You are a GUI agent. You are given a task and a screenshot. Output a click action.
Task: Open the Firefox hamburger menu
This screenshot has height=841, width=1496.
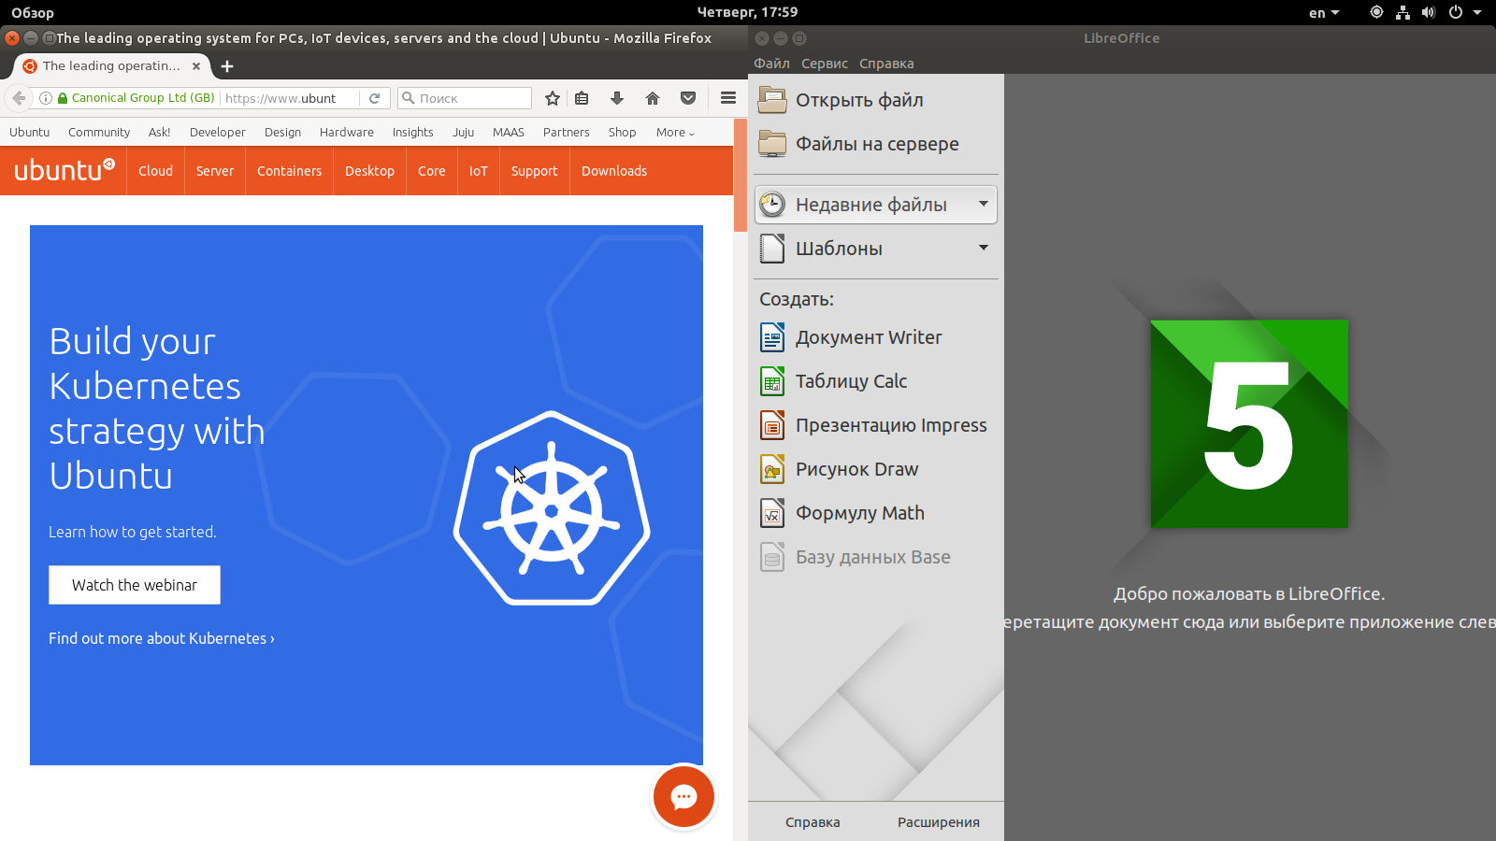[728, 98]
